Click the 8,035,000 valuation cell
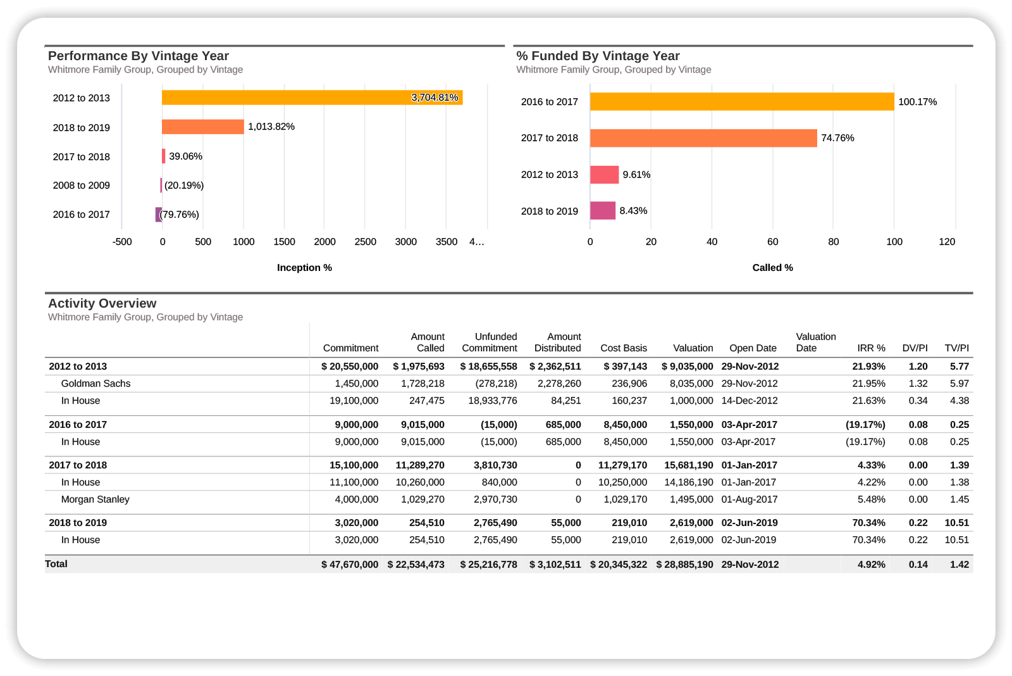 692,384
